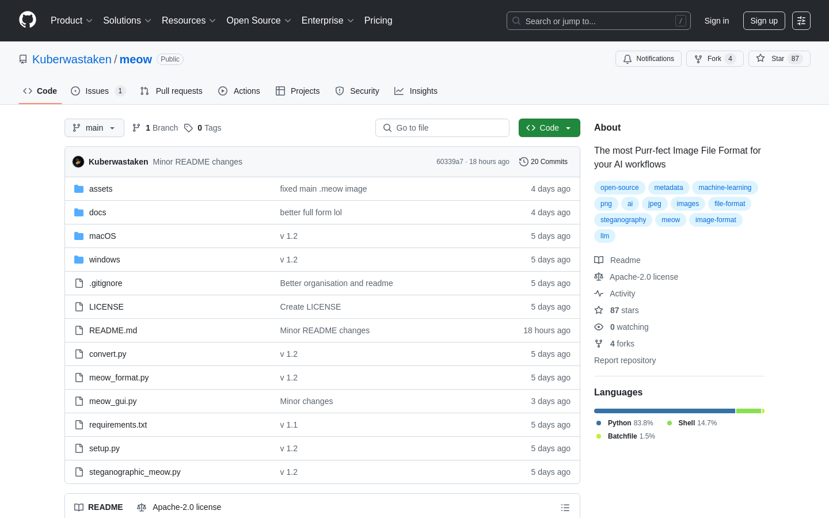Open 'fixed main .meow image' commit message
Viewport: 829px width, 518px height.
point(324,189)
